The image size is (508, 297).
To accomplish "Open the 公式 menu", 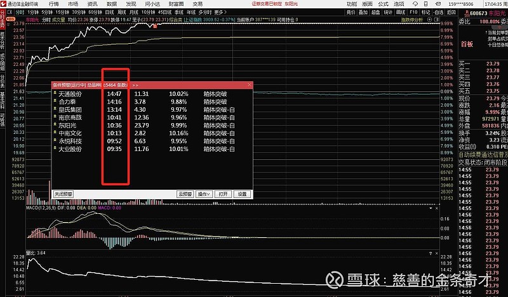I will click(x=384, y=4).
